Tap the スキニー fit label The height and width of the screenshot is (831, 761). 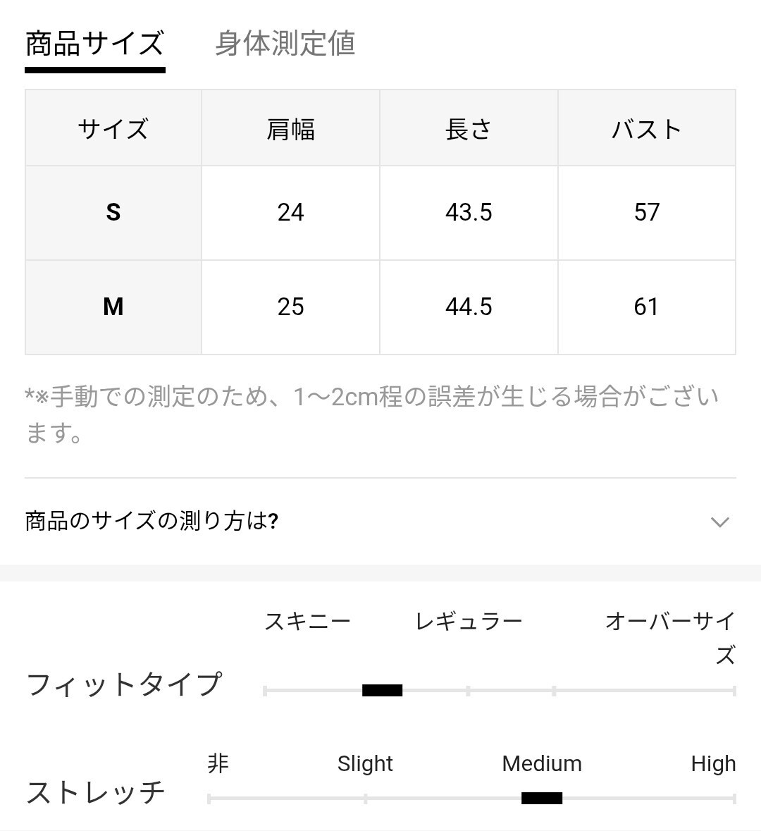pyautogui.click(x=307, y=622)
